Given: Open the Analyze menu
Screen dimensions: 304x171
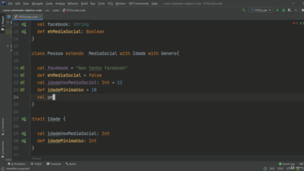Looking at the screenshot, I should tap(60, 3).
